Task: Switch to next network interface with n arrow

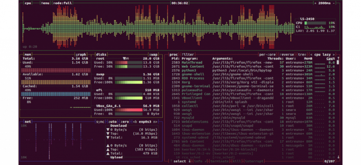Action: 156,122
